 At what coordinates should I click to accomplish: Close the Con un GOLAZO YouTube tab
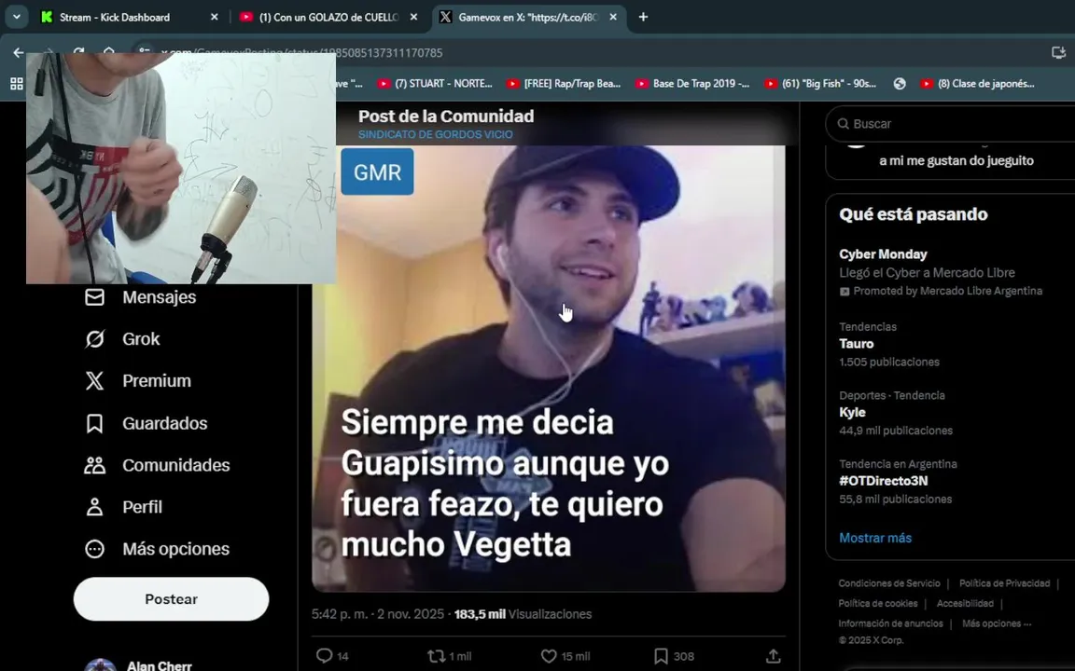(x=413, y=17)
